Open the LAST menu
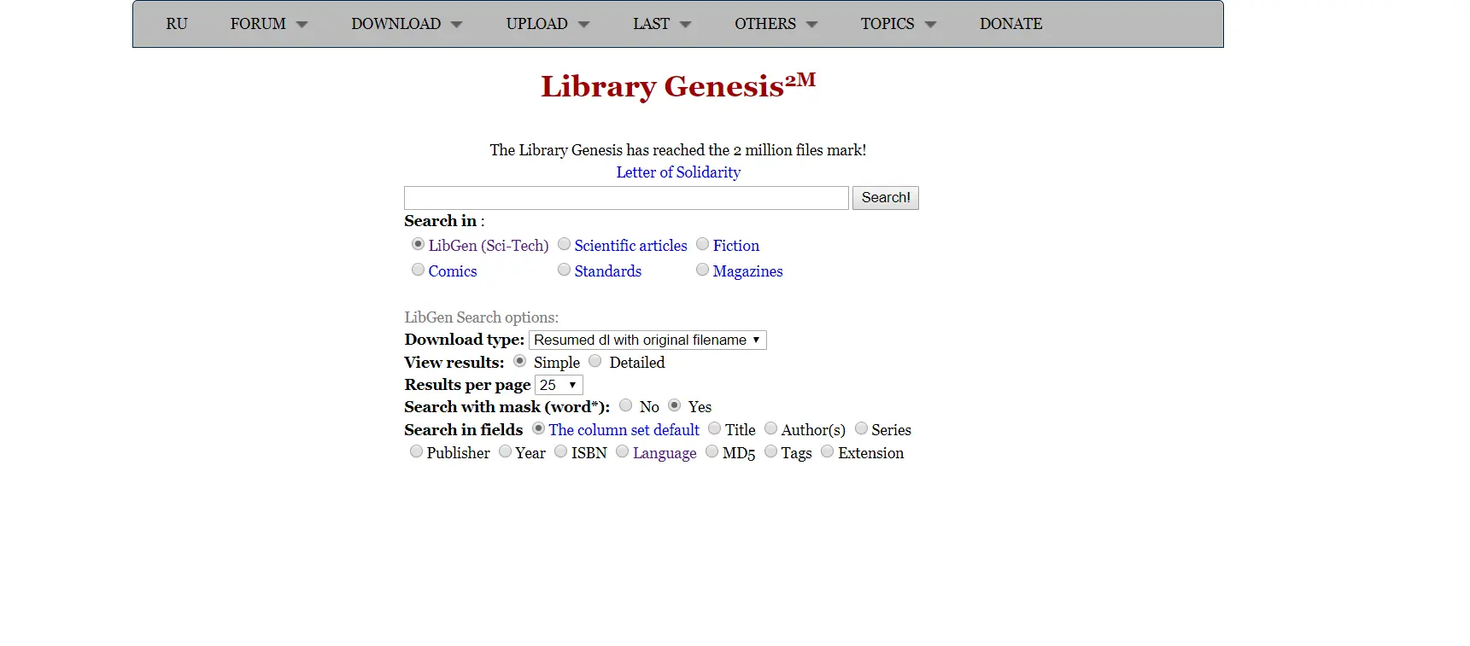This screenshot has width=1470, height=646. pyautogui.click(x=662, y=24)
